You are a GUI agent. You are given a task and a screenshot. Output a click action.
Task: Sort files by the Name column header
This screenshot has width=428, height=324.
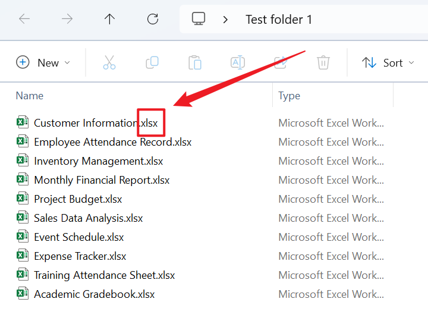(x=30, y=96)
